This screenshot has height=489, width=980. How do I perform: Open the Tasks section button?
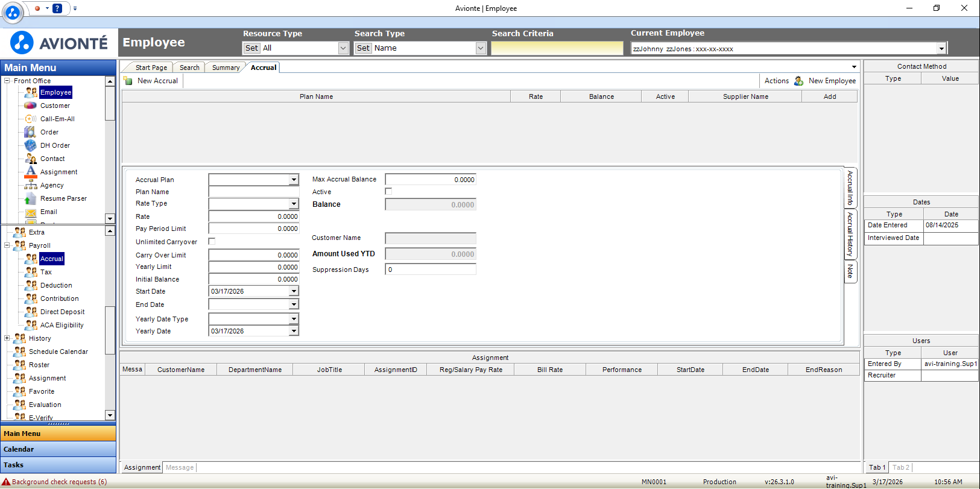coord(58,465)
